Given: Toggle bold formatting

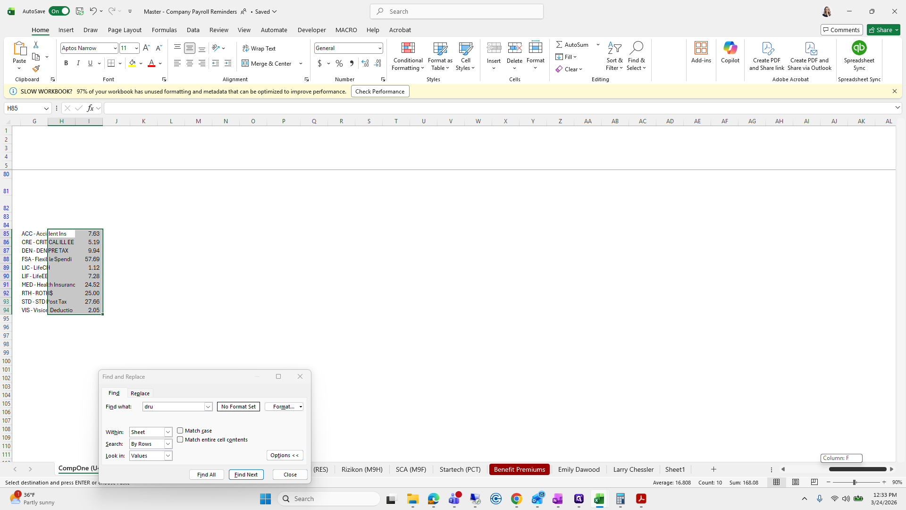Looking at the screenshot, I should click(66, 63).
